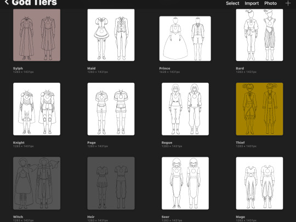Image resolution: width=296 pixels, height=222 pixels.
Task: Rename the artwork titled Witch
Action: click(x=18, y=217)
